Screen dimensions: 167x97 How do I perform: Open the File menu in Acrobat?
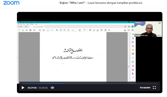tap(18, 24)
